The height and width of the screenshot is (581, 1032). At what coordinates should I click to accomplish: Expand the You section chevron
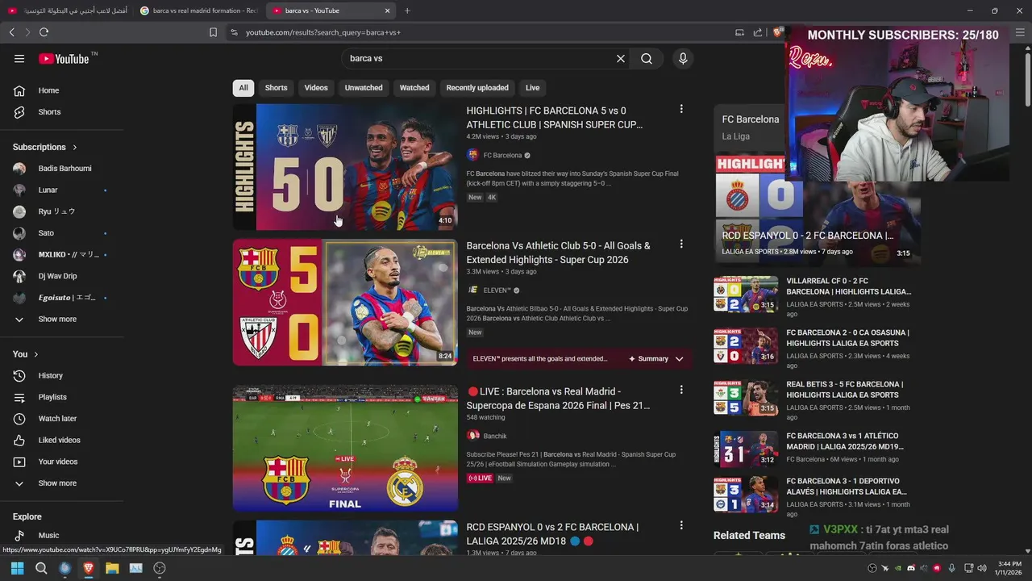[36, 354]
